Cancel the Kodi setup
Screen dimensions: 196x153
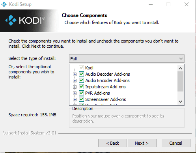[x=176, y=143]
